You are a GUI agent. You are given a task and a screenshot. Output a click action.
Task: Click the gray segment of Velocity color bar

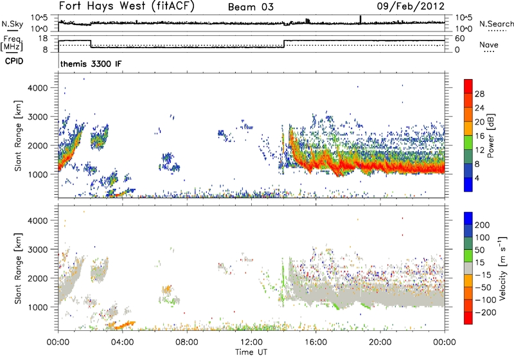pyautogui.click(x=468, y=268)
